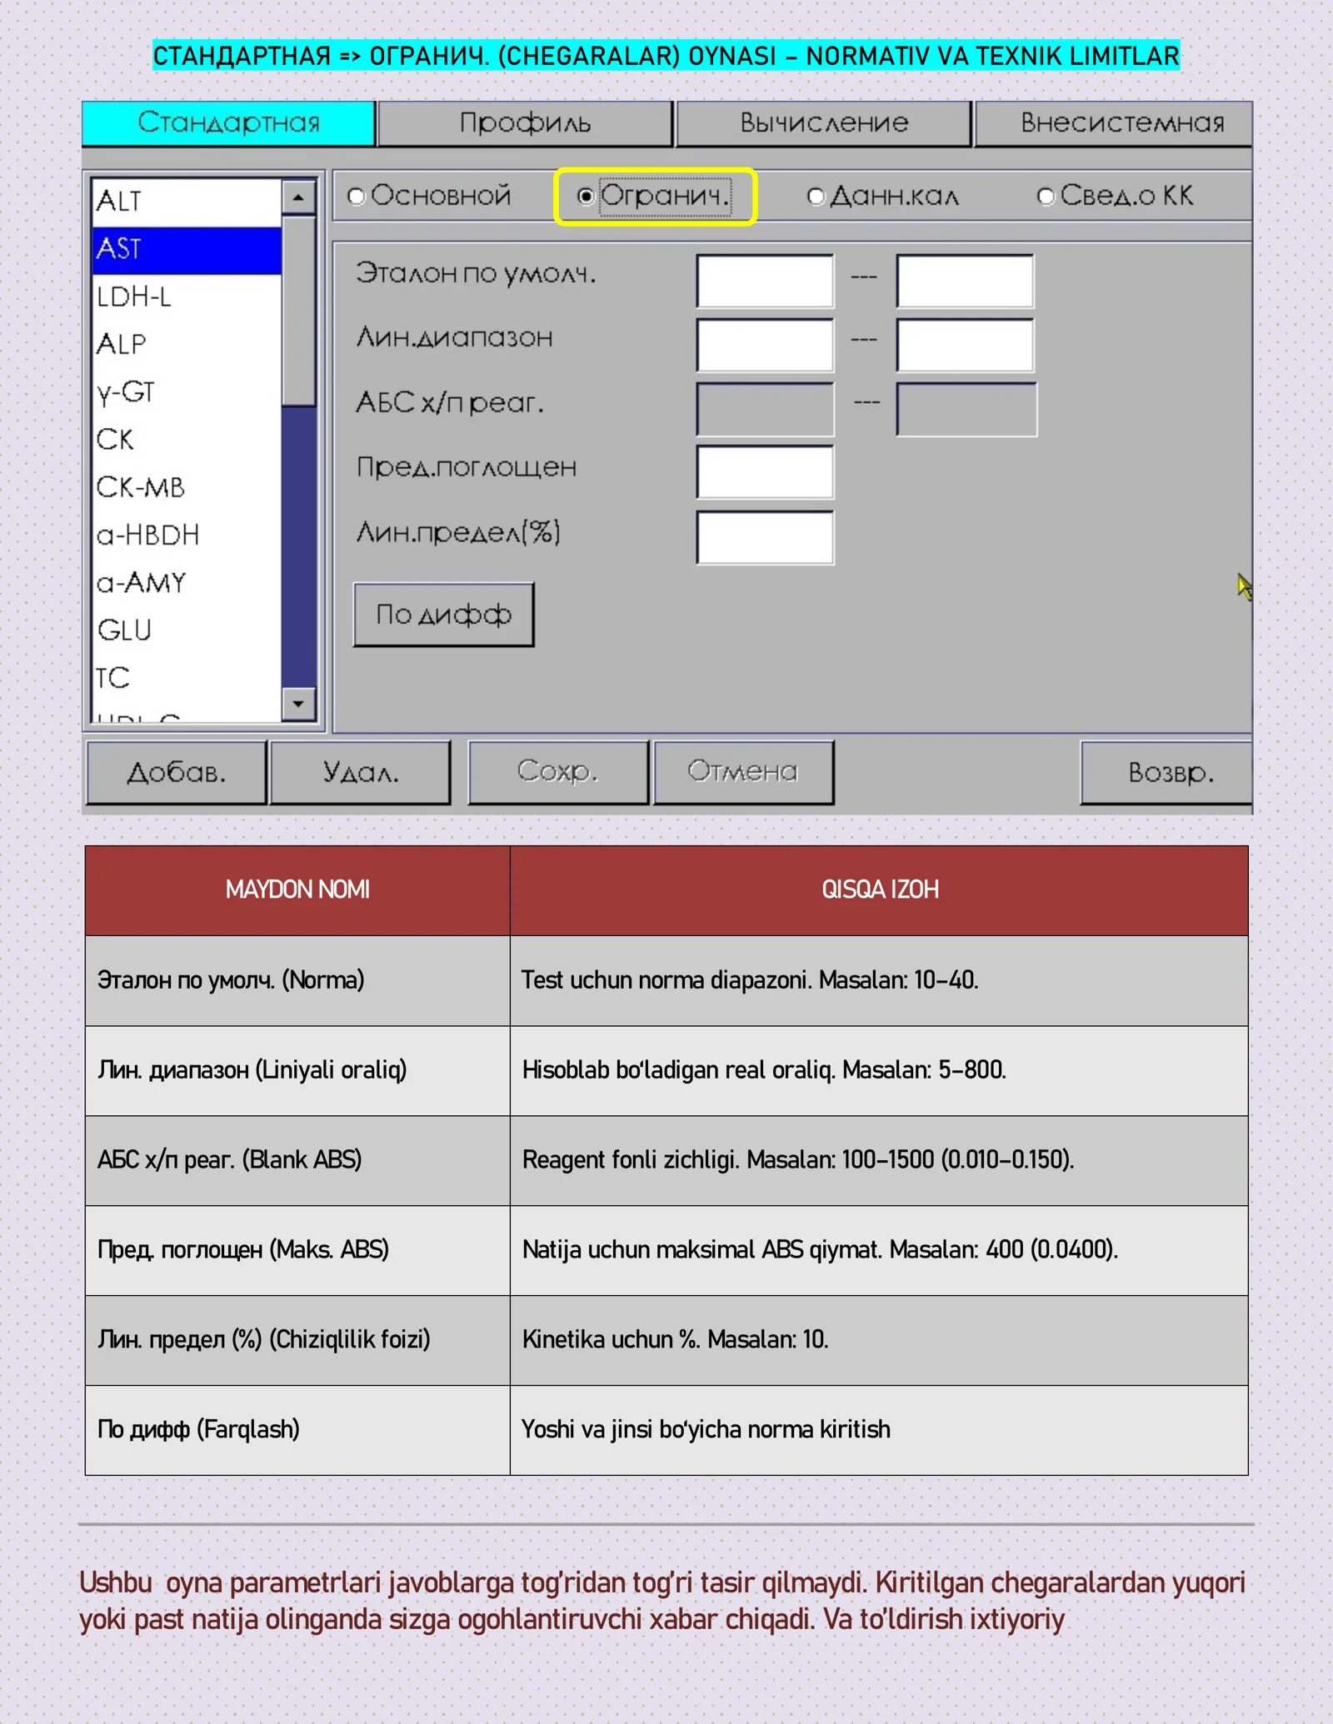Open the Вычисление tab
The height and width of the screenshot is (1724, 1333).
coord(823,123)
